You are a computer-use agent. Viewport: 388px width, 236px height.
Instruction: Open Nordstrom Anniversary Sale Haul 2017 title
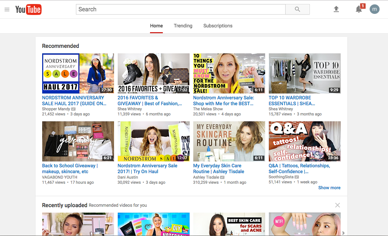[74, 100]
